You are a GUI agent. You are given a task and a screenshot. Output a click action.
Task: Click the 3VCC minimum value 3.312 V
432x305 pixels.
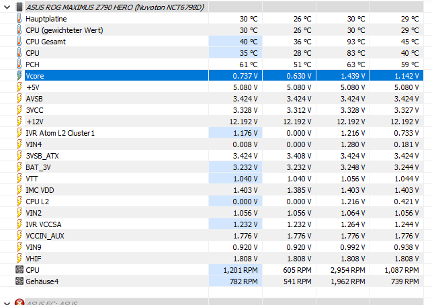299,110
